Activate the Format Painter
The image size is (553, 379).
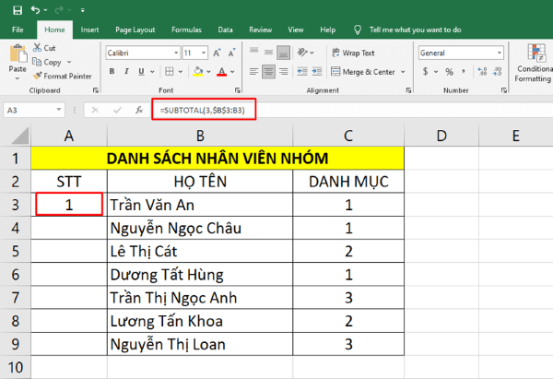point(62,76)
